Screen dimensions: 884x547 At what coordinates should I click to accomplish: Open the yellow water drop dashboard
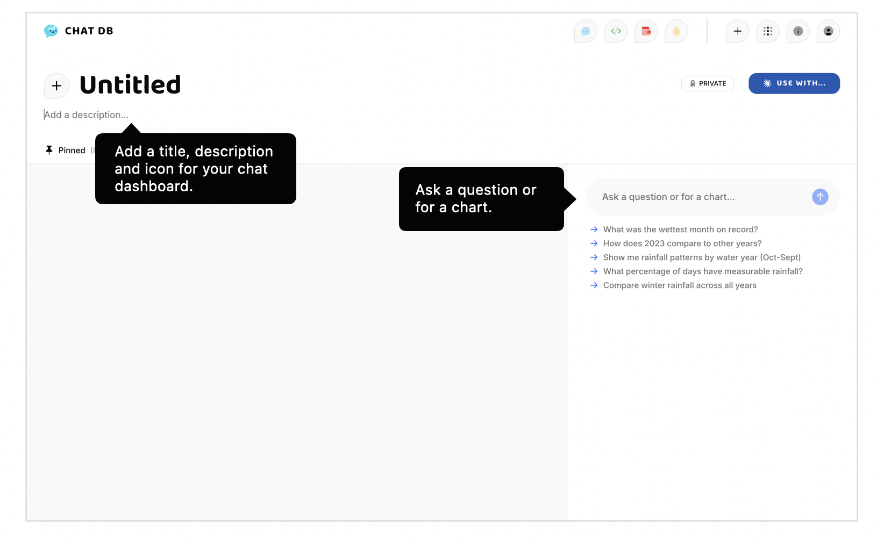[x=676, y=31]
